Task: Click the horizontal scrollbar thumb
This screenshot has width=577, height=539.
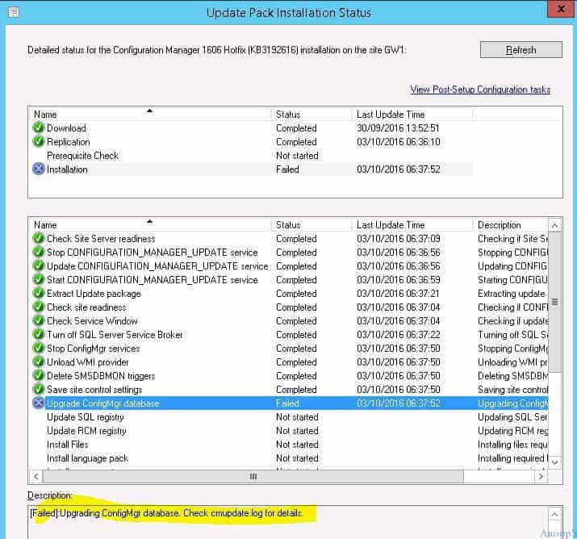Action: 253,476
